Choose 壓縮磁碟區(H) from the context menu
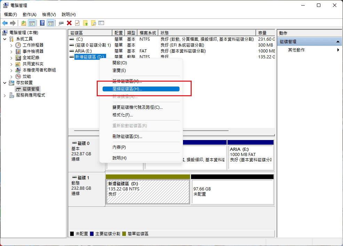The width and height of the screenshot is (343, 246). 141,89
